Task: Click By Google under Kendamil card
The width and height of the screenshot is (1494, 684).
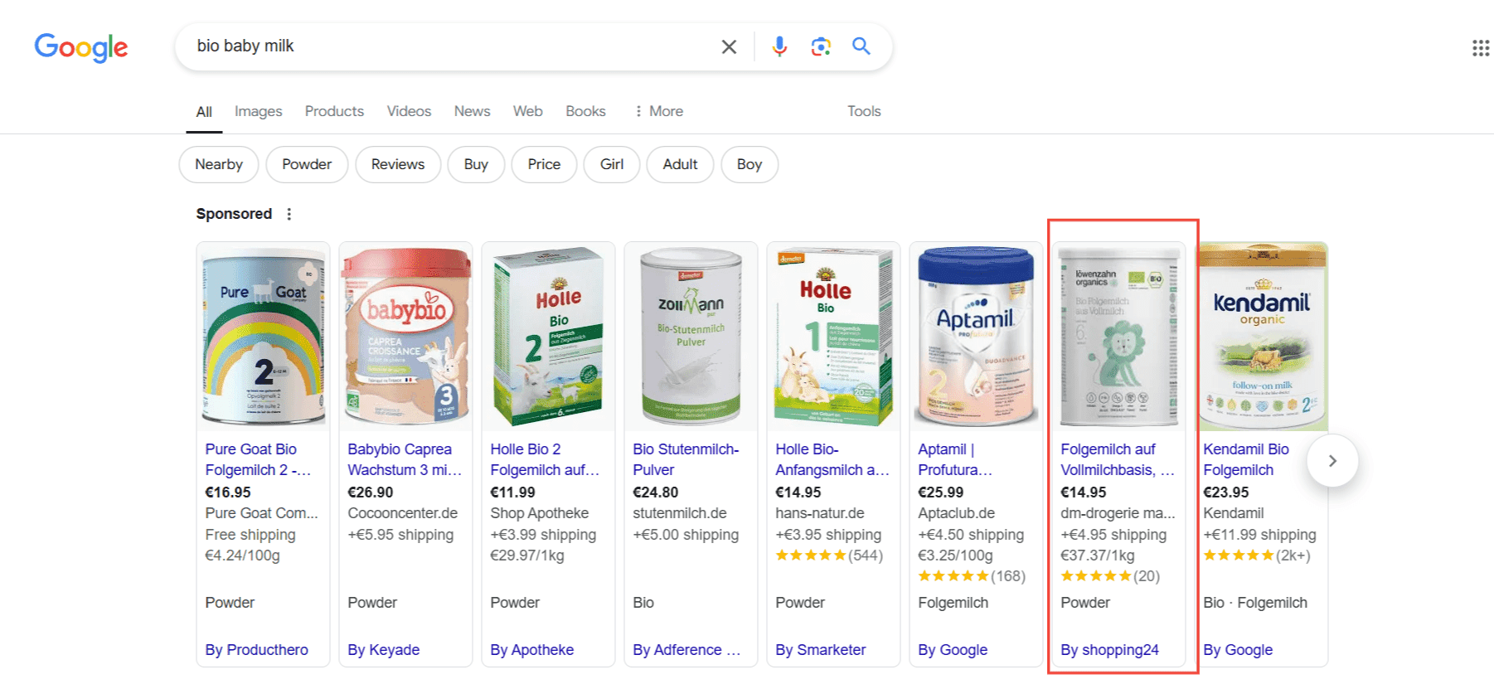Action: click(x=1238, y=650)
